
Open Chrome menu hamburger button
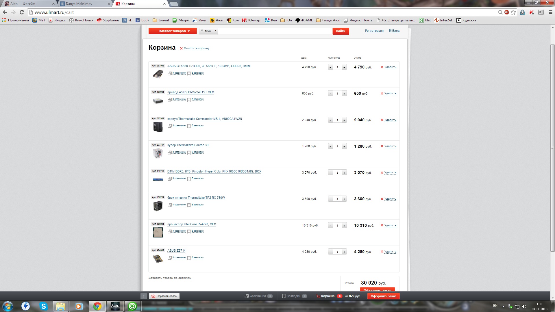click(x=550, y=12)
